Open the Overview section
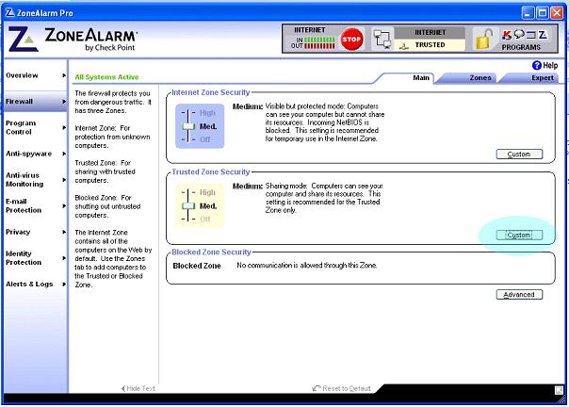The height and width of the screenshot is (407, 569). 22,75
